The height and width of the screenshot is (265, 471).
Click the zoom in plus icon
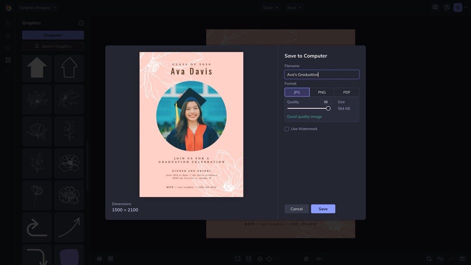(x=306, y=259)
